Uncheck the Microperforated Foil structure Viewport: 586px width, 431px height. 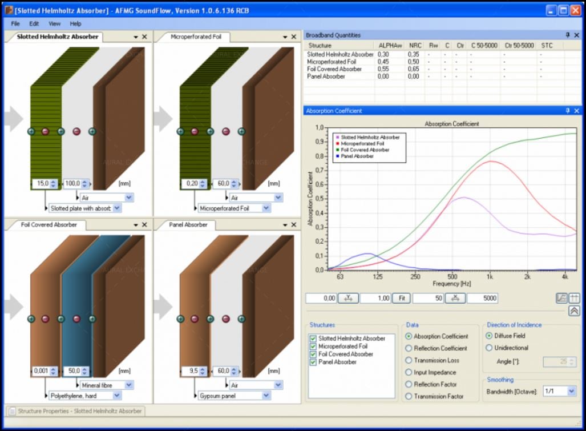click(313, 347)
